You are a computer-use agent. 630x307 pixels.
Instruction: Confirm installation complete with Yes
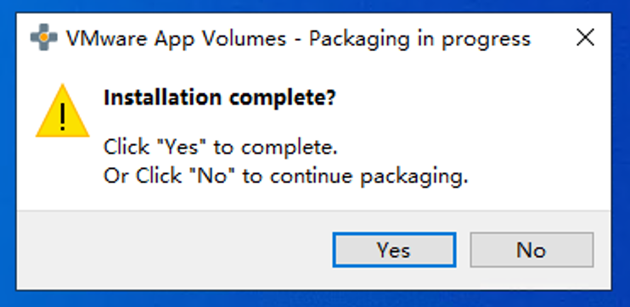pyautogui.click(x=394, y=249)
